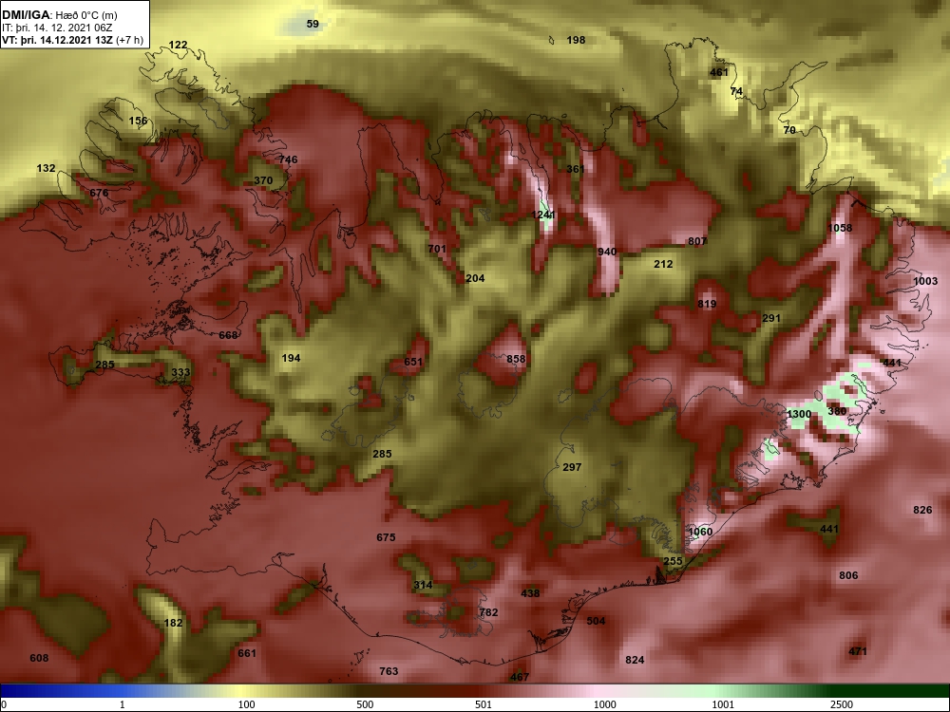The height and width of the screenshot is (712, 950).
Task: Click the map value "940"
Action: 607,252
